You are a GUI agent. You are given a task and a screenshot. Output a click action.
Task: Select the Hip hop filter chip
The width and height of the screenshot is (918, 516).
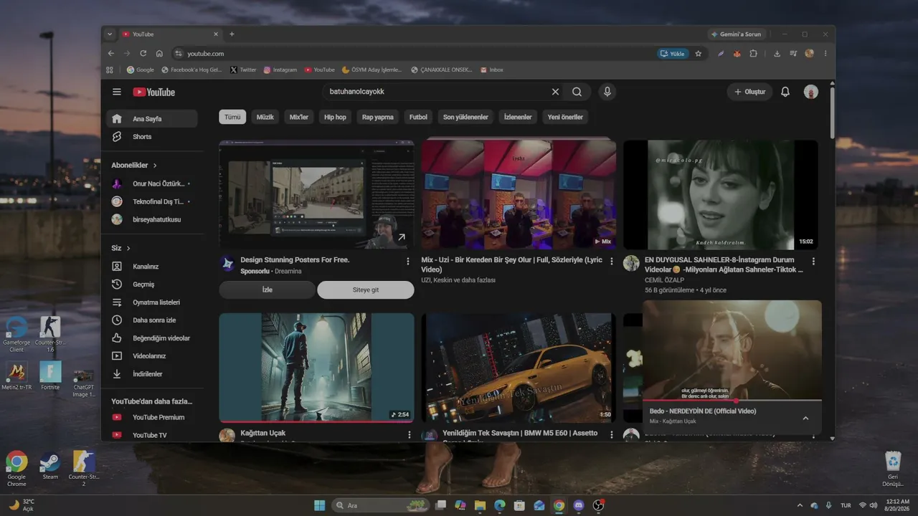[335, 117]
